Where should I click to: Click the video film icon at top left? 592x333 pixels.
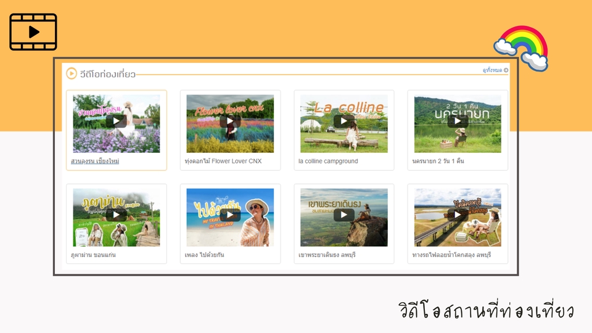click(x=33, y=32)
